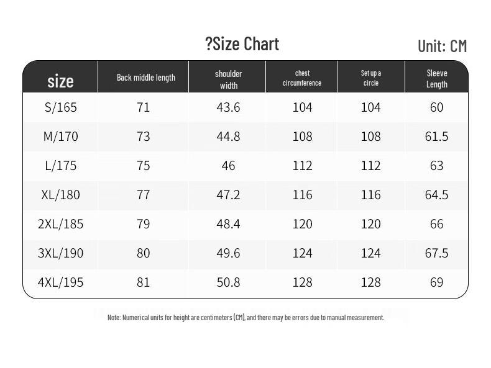Screen dimensions: 491x368
Task: Click the chest circumference header
Action: pyautogui.click(x=302, y=78)
